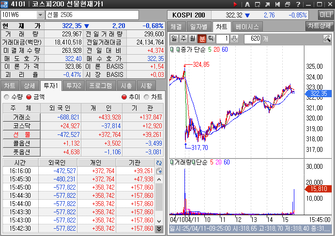Click the 15,810 volume tag on chart axis
This screenshot has height=236, width=335.
point(319,189)
